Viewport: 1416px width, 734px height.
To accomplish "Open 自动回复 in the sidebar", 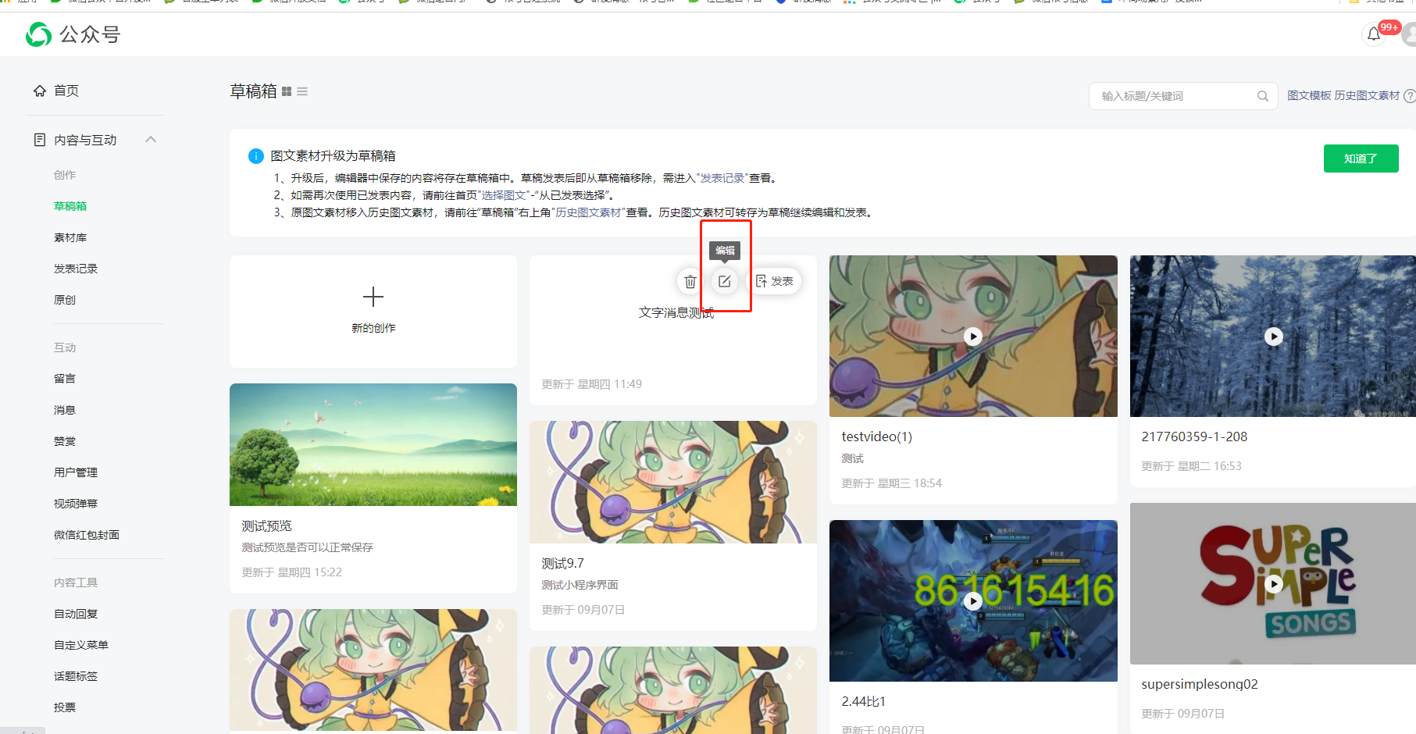I will pyautogui.click(x=76, y=614).
